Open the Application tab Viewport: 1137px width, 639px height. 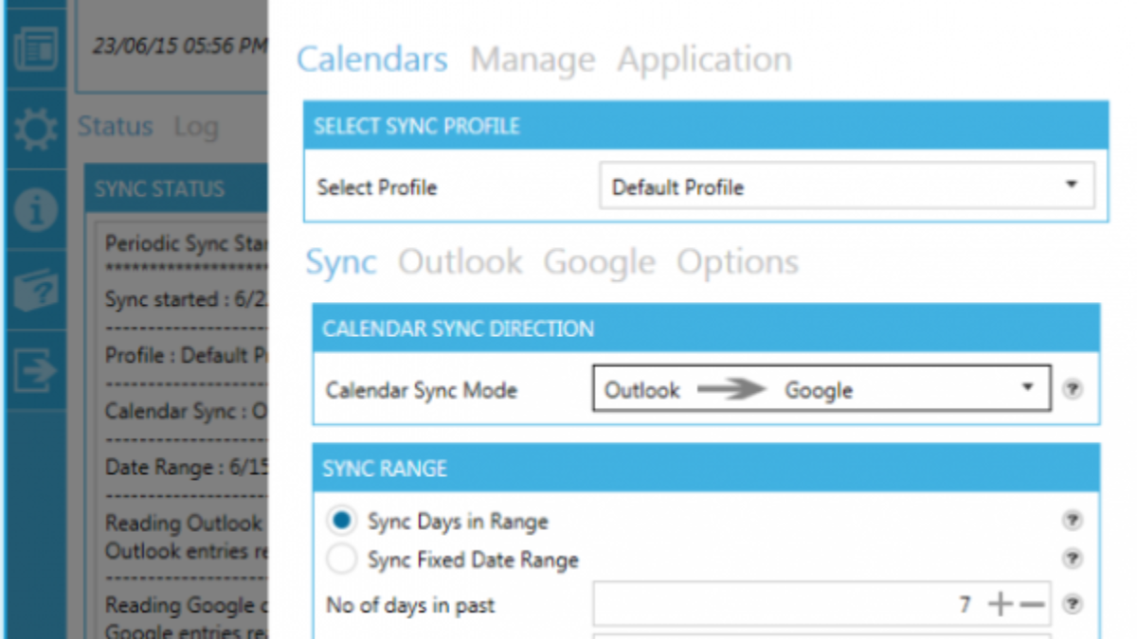pyautogui.click(x=704, y=60)
